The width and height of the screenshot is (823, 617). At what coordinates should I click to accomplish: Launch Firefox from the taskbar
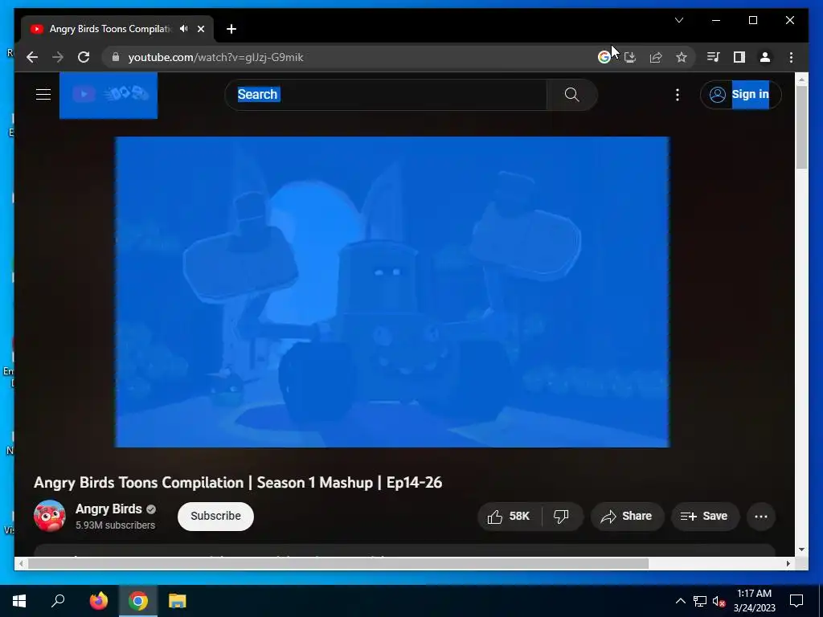(98, 601)
